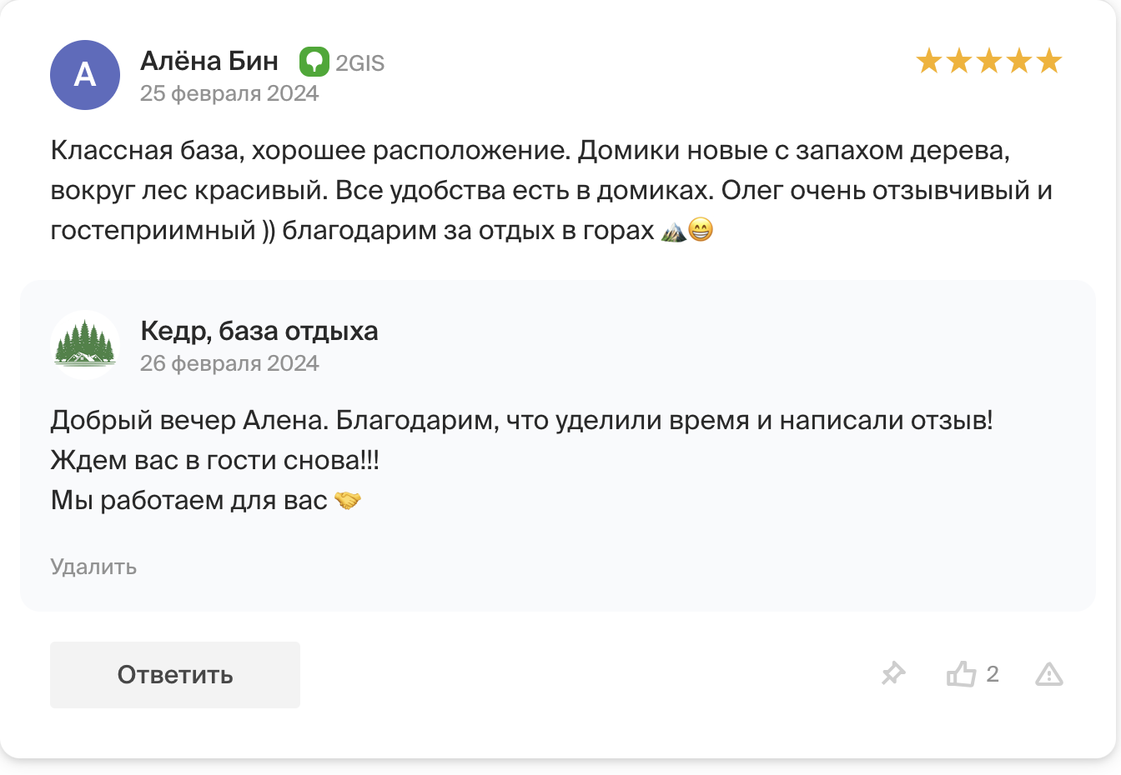Click the reply text Добрый вечер Алена
1121x775 pixels.
click(x=522, y=460)
